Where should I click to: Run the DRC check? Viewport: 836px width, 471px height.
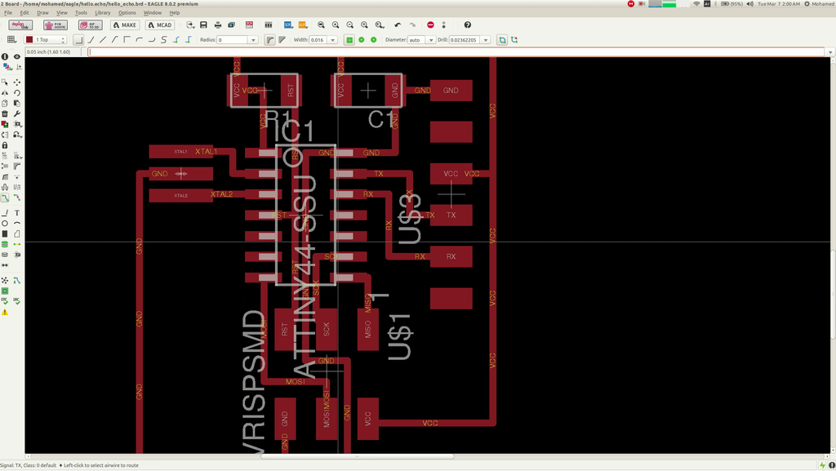tap(17, 301)
